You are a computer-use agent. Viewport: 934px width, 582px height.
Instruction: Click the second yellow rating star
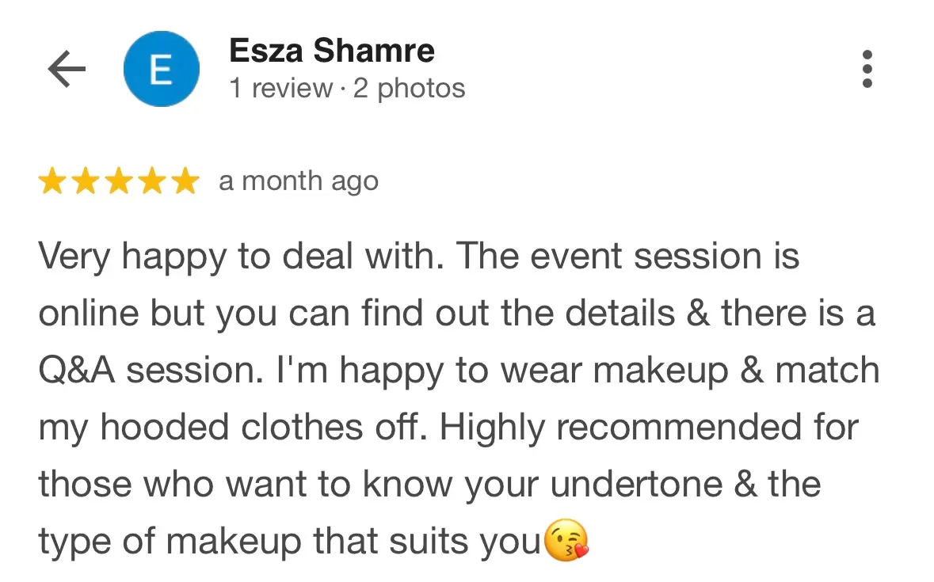86,182
